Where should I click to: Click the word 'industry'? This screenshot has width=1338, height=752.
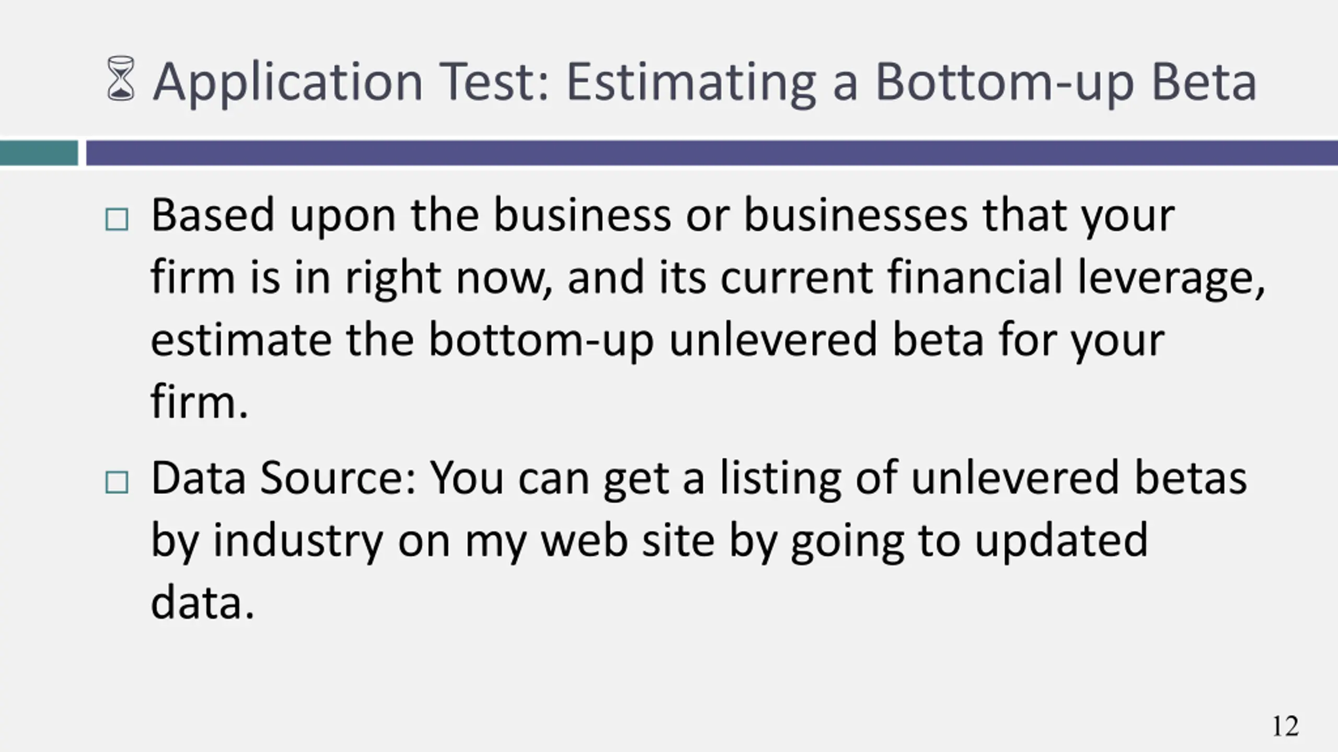click(x=298, y=542)
